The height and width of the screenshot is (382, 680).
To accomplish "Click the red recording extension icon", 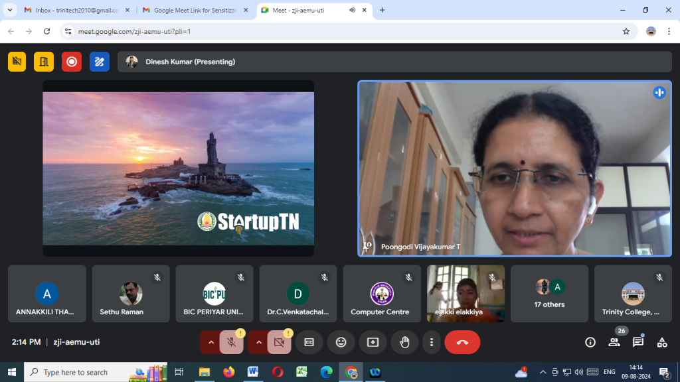I will click(72, 62).
